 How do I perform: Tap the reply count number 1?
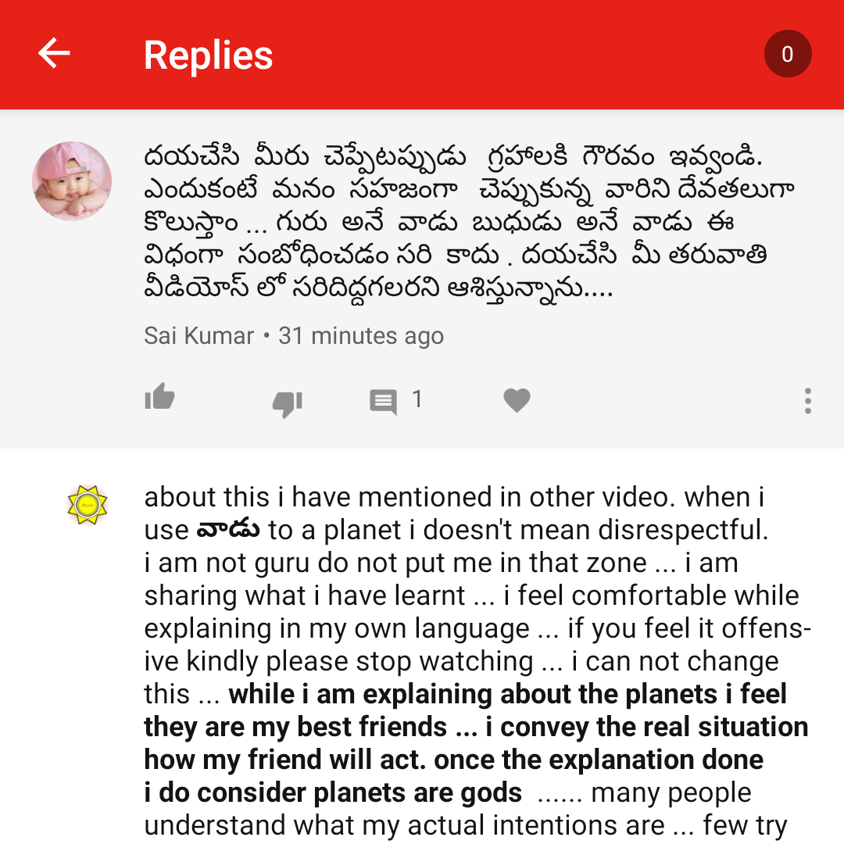(x=417, y=399)
